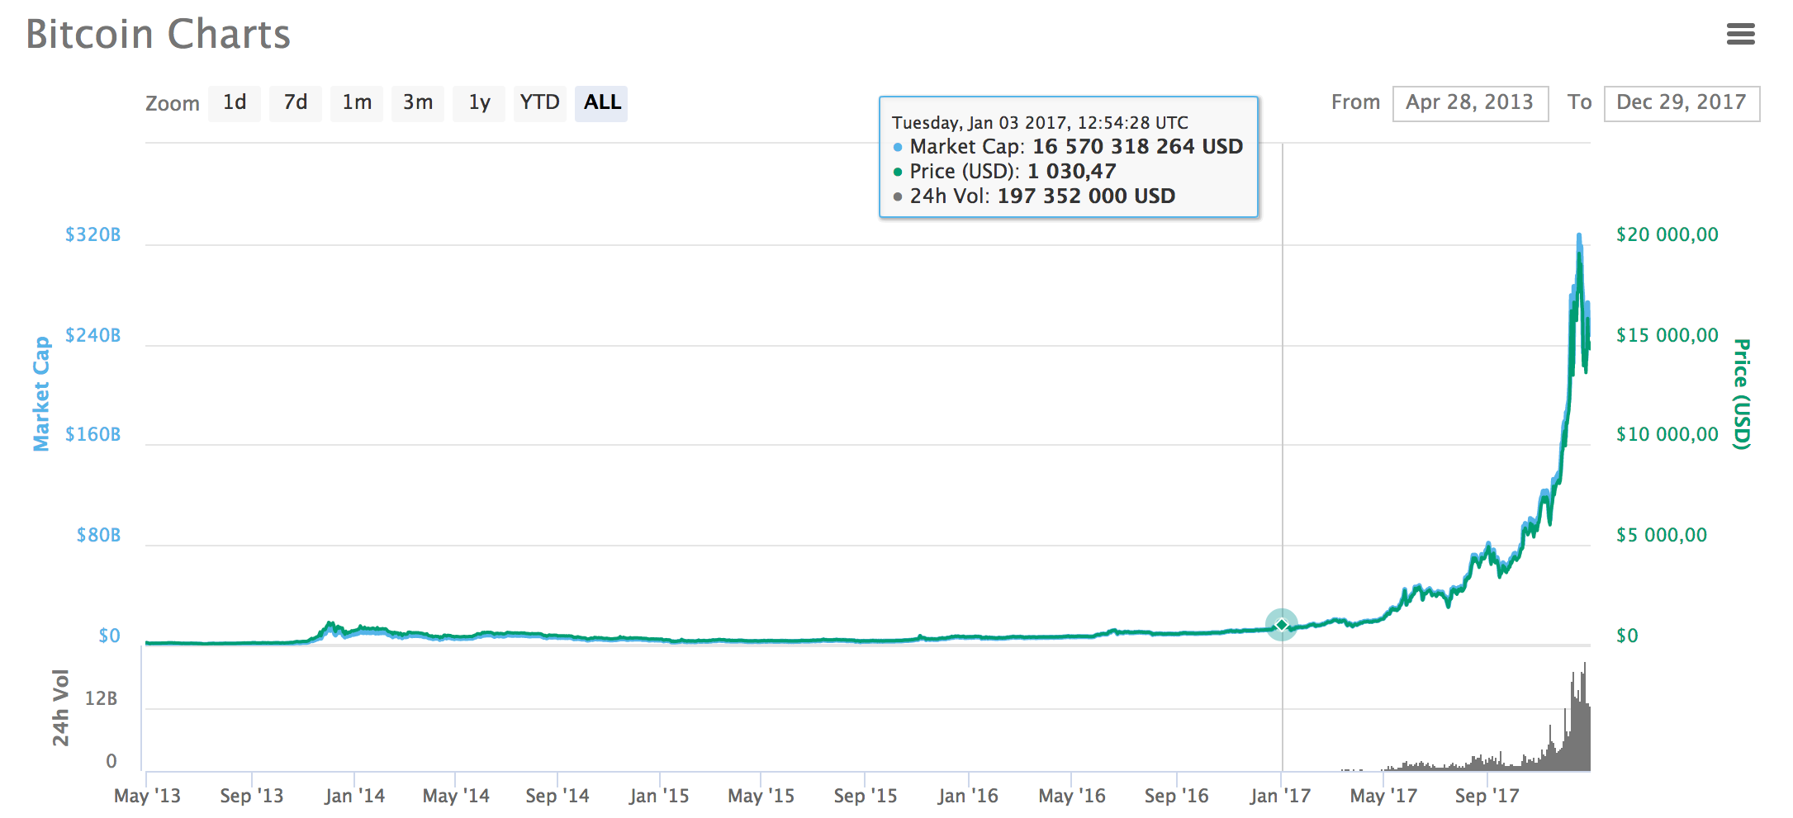Click the Sep '17 x-axis label

(x=1487, y=796)
